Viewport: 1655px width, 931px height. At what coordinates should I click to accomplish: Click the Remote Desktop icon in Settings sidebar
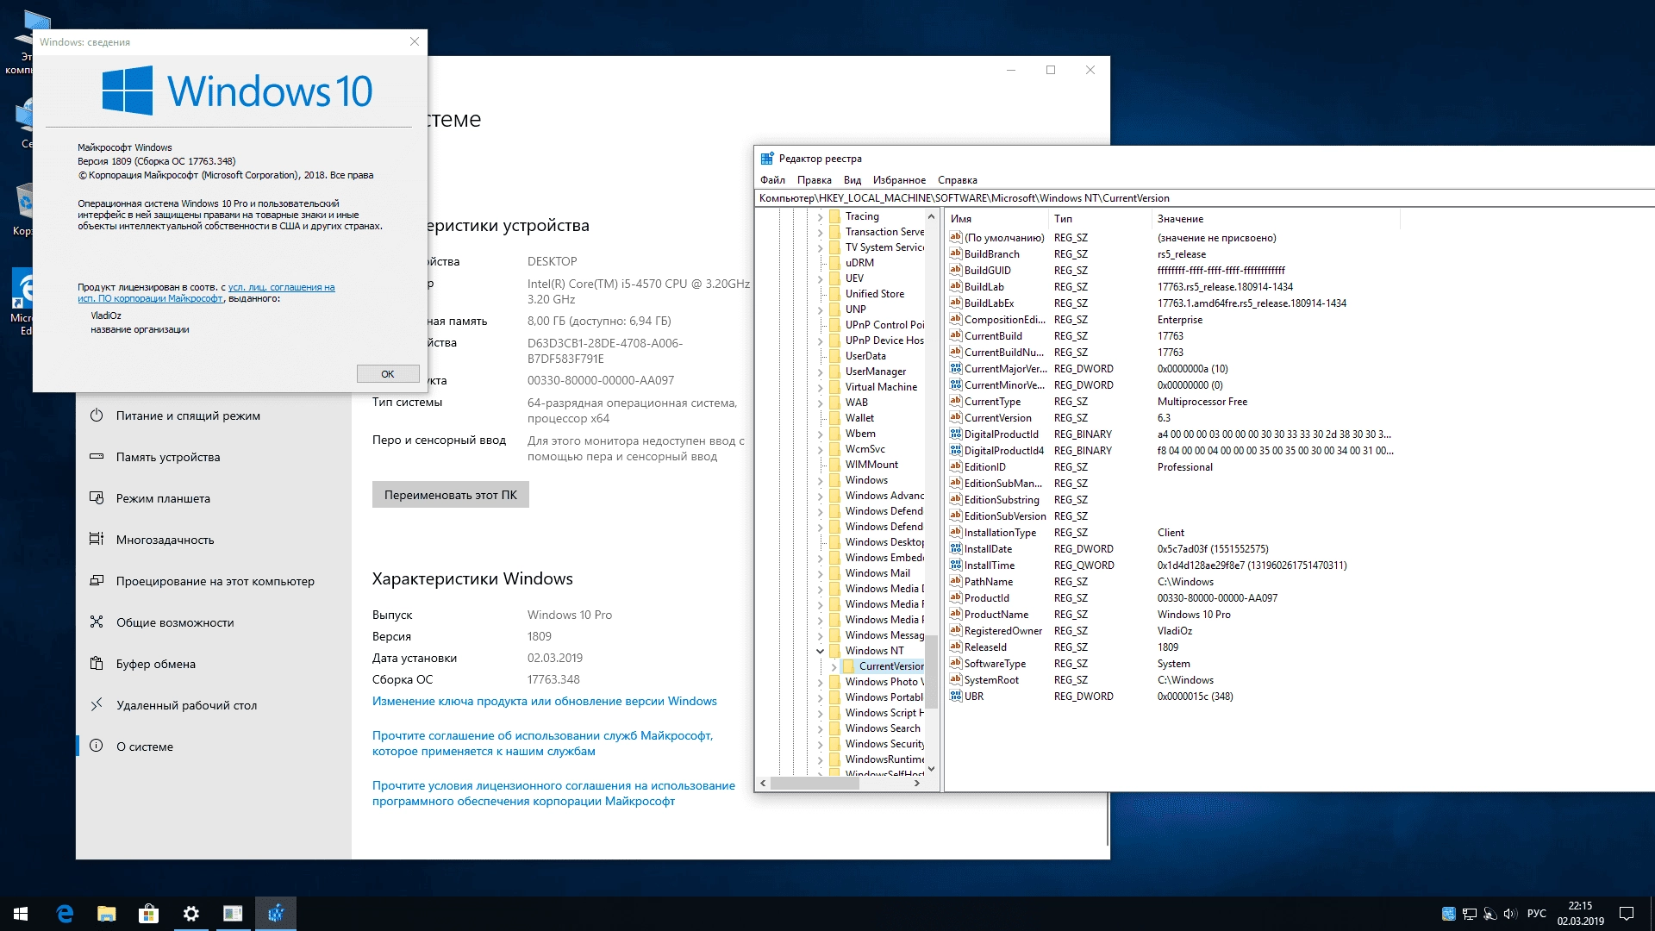[97, 705]
